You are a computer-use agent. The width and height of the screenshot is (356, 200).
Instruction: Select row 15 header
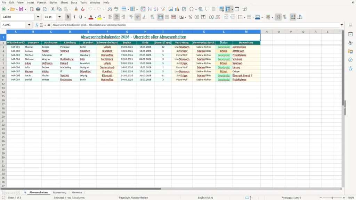click(3, 96)
